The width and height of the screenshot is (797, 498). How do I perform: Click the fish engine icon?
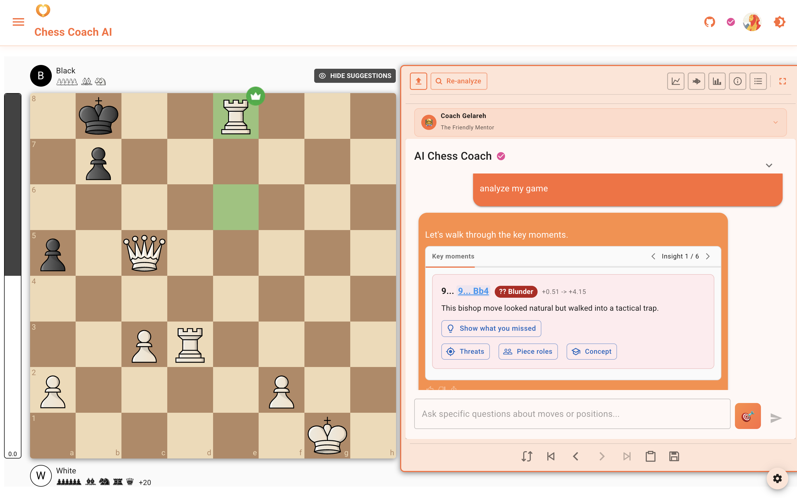pyautogui.click(x=696, y=81)
